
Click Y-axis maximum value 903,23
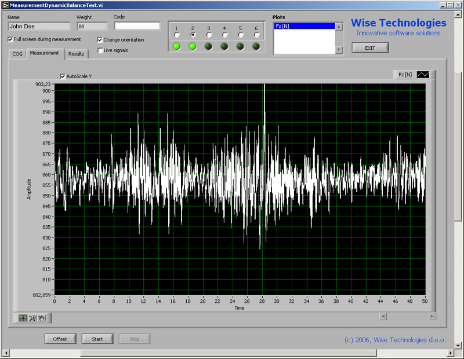tap(43, 84)
